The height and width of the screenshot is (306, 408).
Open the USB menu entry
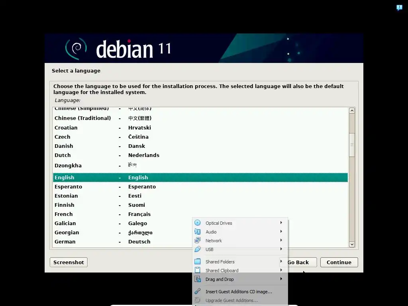tap(240, 249)
